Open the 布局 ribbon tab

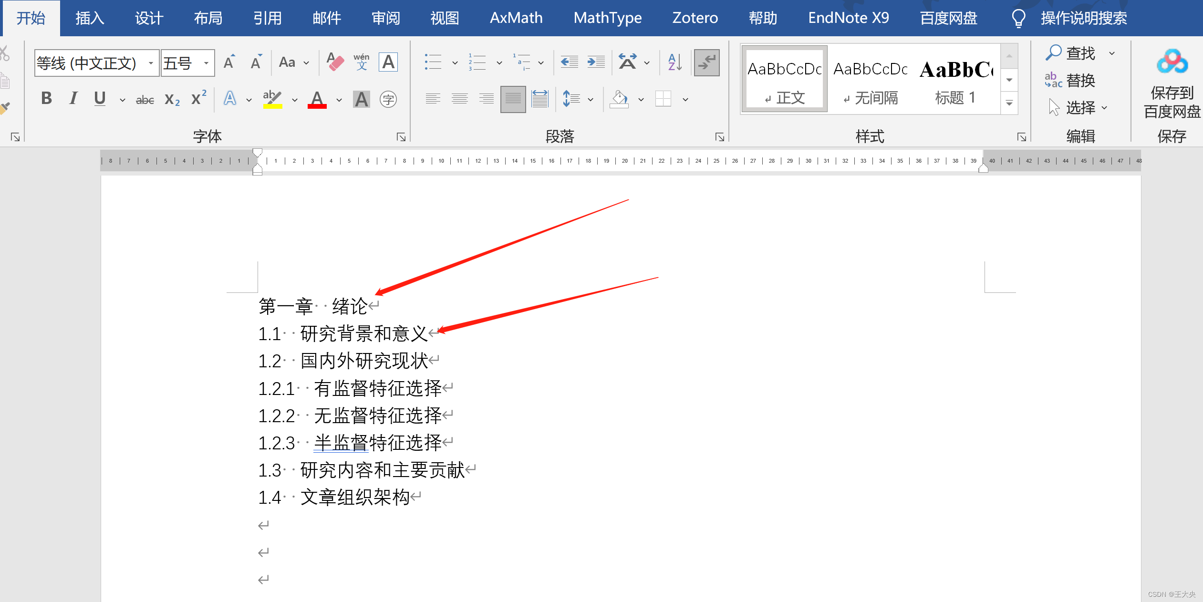tap(208, 18)
